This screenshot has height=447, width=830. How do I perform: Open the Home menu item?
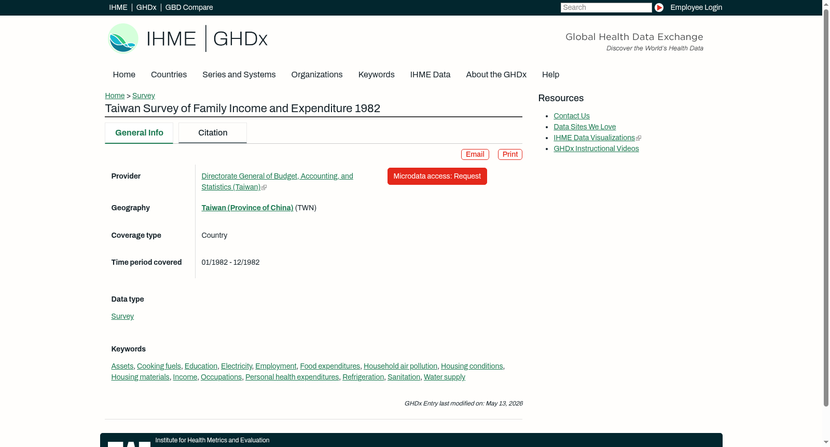pyautogui.click(x=124, y=75)
